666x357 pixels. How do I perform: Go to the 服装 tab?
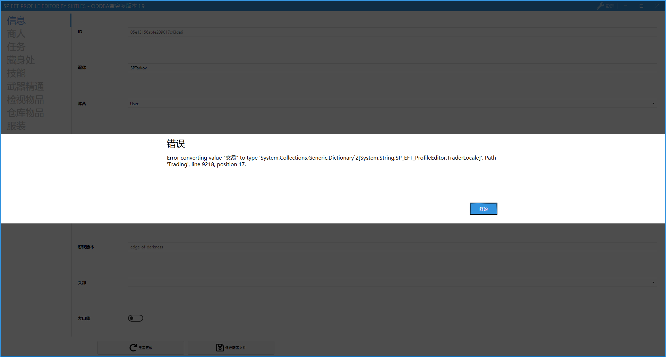(x=16, y=126)
